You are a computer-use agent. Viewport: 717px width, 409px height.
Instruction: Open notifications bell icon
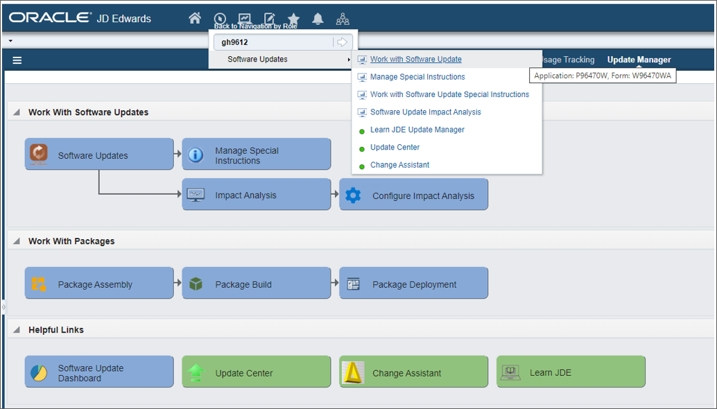pyautogui.click(x=318, y=18)
